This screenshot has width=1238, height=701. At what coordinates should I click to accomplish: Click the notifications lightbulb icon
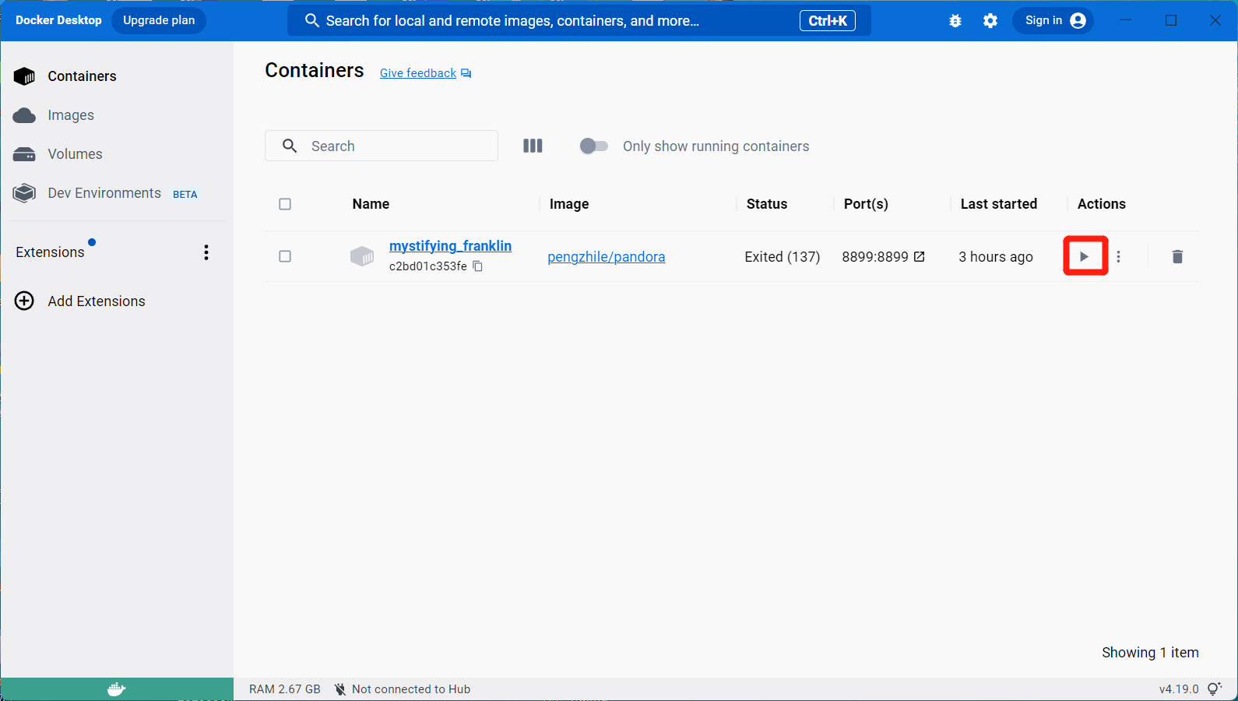pyautogui.click(x=1215, y=689)
